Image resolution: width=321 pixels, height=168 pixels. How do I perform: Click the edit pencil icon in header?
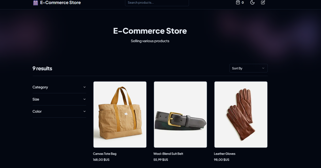tap(263, 3)
